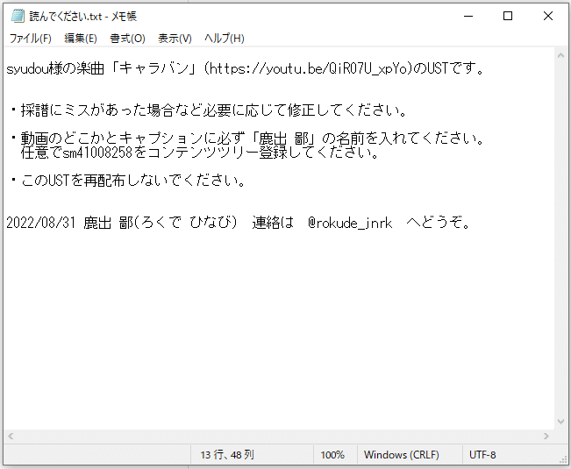Click the text syudou様の楽曲 at document start
The image size is (571, 469).
(x=55, y=68)
